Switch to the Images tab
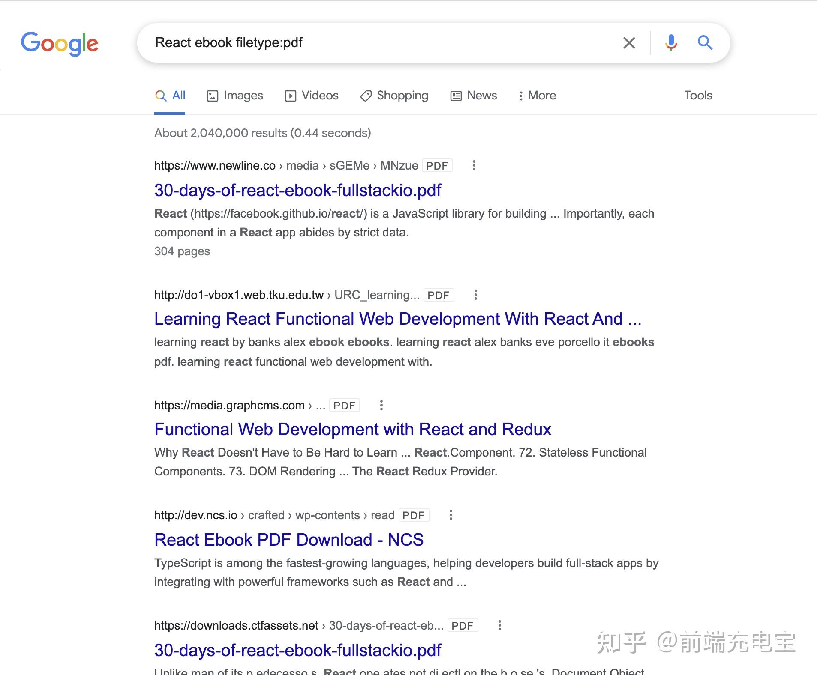The image size is (817, 675). point(235,96)
